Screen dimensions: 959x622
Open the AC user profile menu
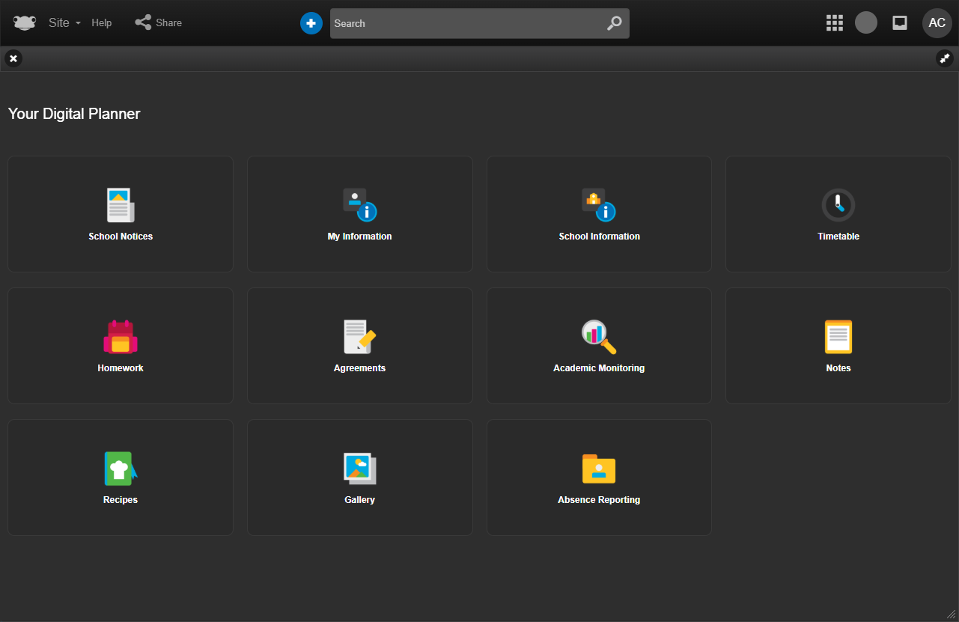[x=937, y=23]
